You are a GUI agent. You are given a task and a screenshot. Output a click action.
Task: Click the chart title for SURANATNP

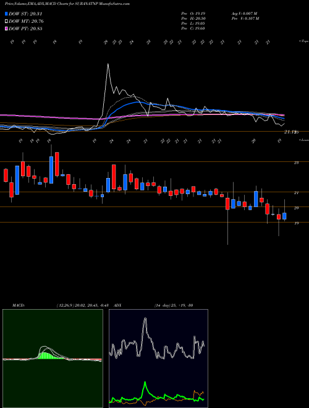click(x=67, y=4)
